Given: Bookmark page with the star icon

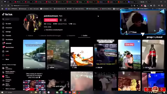Looking at the screenshot, I should 138,5.
